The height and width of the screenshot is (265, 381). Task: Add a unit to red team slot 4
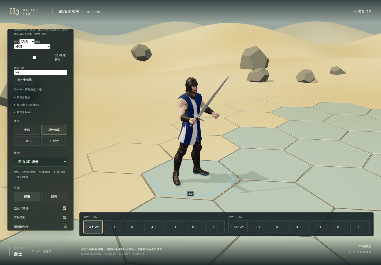(x=299, y=227)
